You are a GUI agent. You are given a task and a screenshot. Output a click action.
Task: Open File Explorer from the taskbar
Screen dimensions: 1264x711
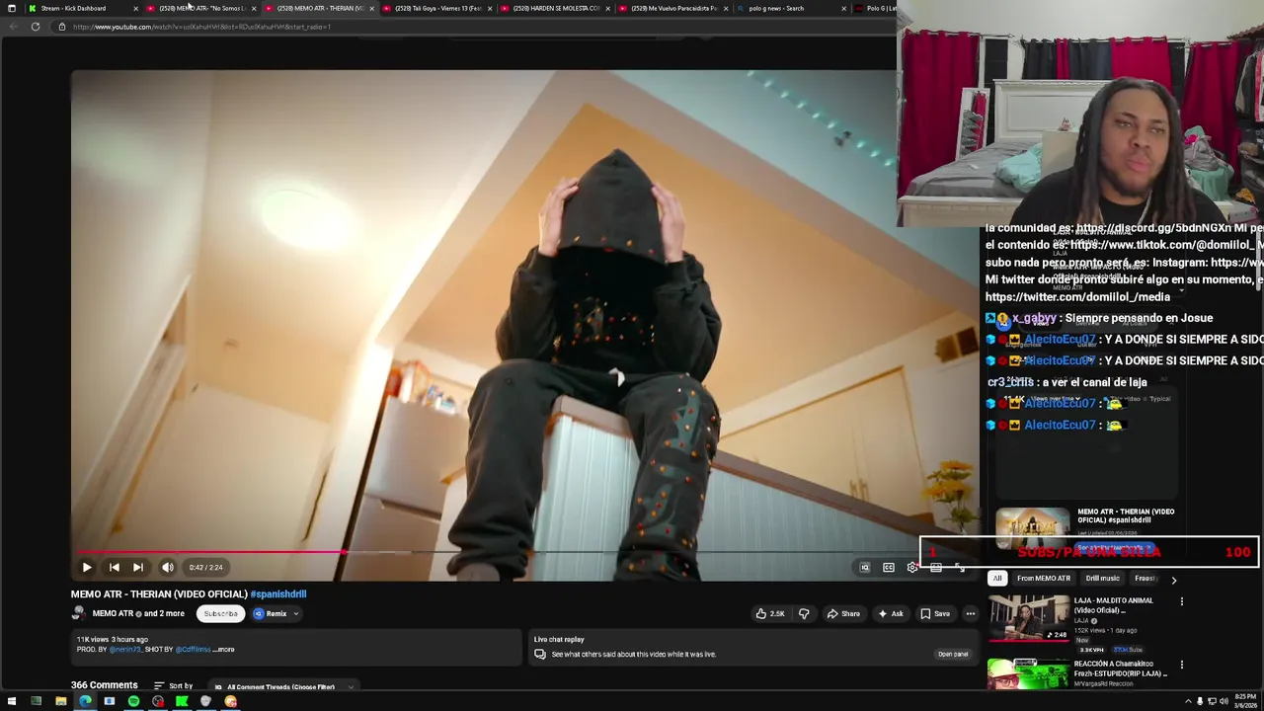click(x=60, y=701)
